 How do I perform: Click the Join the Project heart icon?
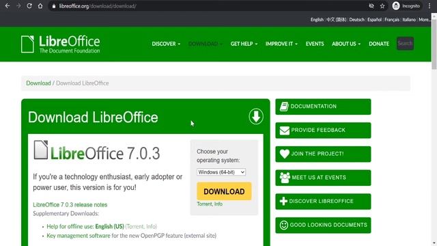[x=285, y=154]
